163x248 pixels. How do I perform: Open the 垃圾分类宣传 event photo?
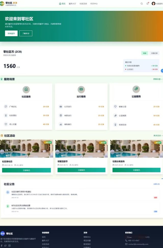(x=137, y=149)
